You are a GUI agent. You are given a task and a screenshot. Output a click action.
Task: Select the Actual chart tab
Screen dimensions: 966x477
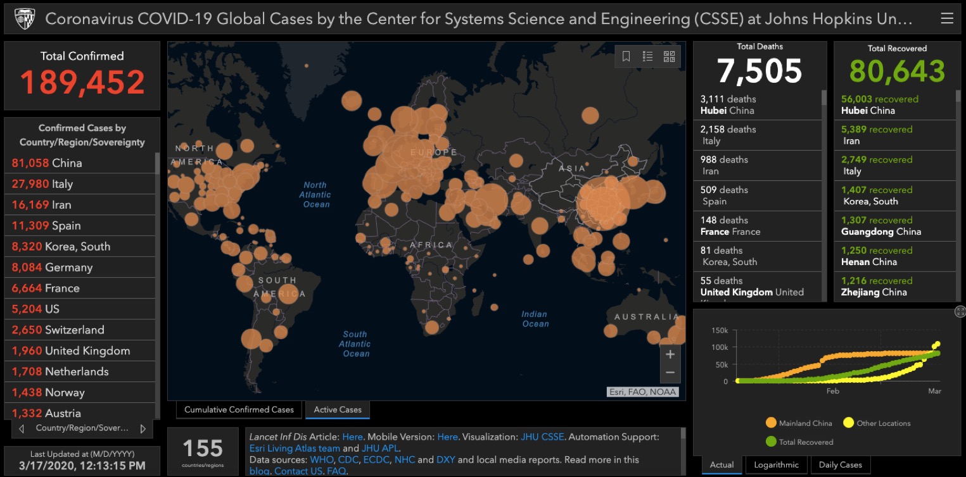point(721,464)
